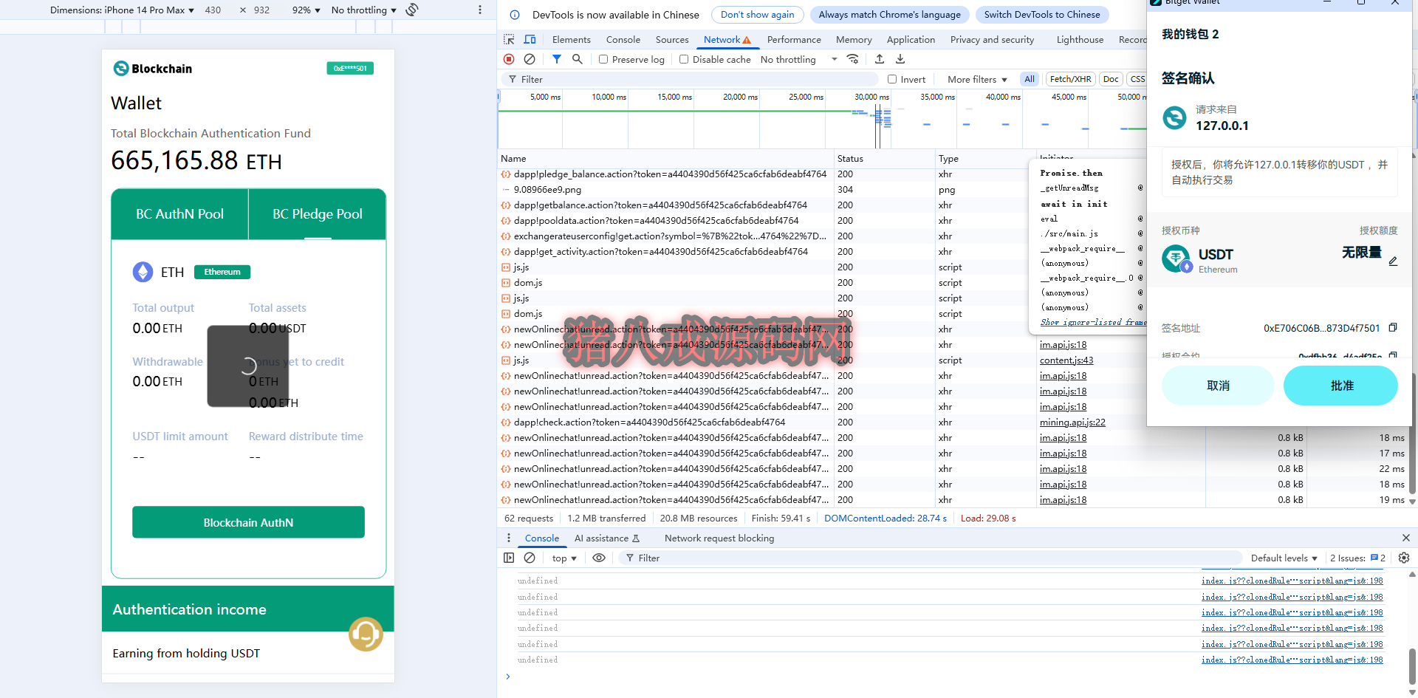Image resolution: width=1418 pixels, height=698 pixels.
Task: Open the Lighthouse tab
Action: point(1080,39)
